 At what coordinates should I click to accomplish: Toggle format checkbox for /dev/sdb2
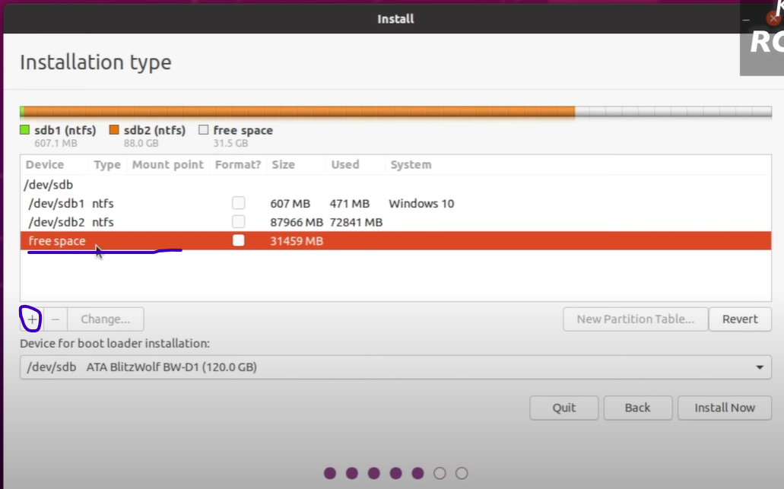point(239,222)
